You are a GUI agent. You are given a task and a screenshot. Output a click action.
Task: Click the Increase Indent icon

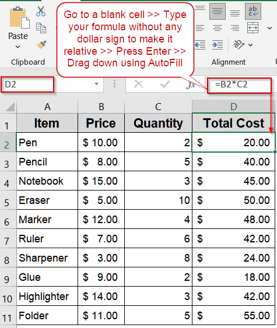click(x=218, y=45)
